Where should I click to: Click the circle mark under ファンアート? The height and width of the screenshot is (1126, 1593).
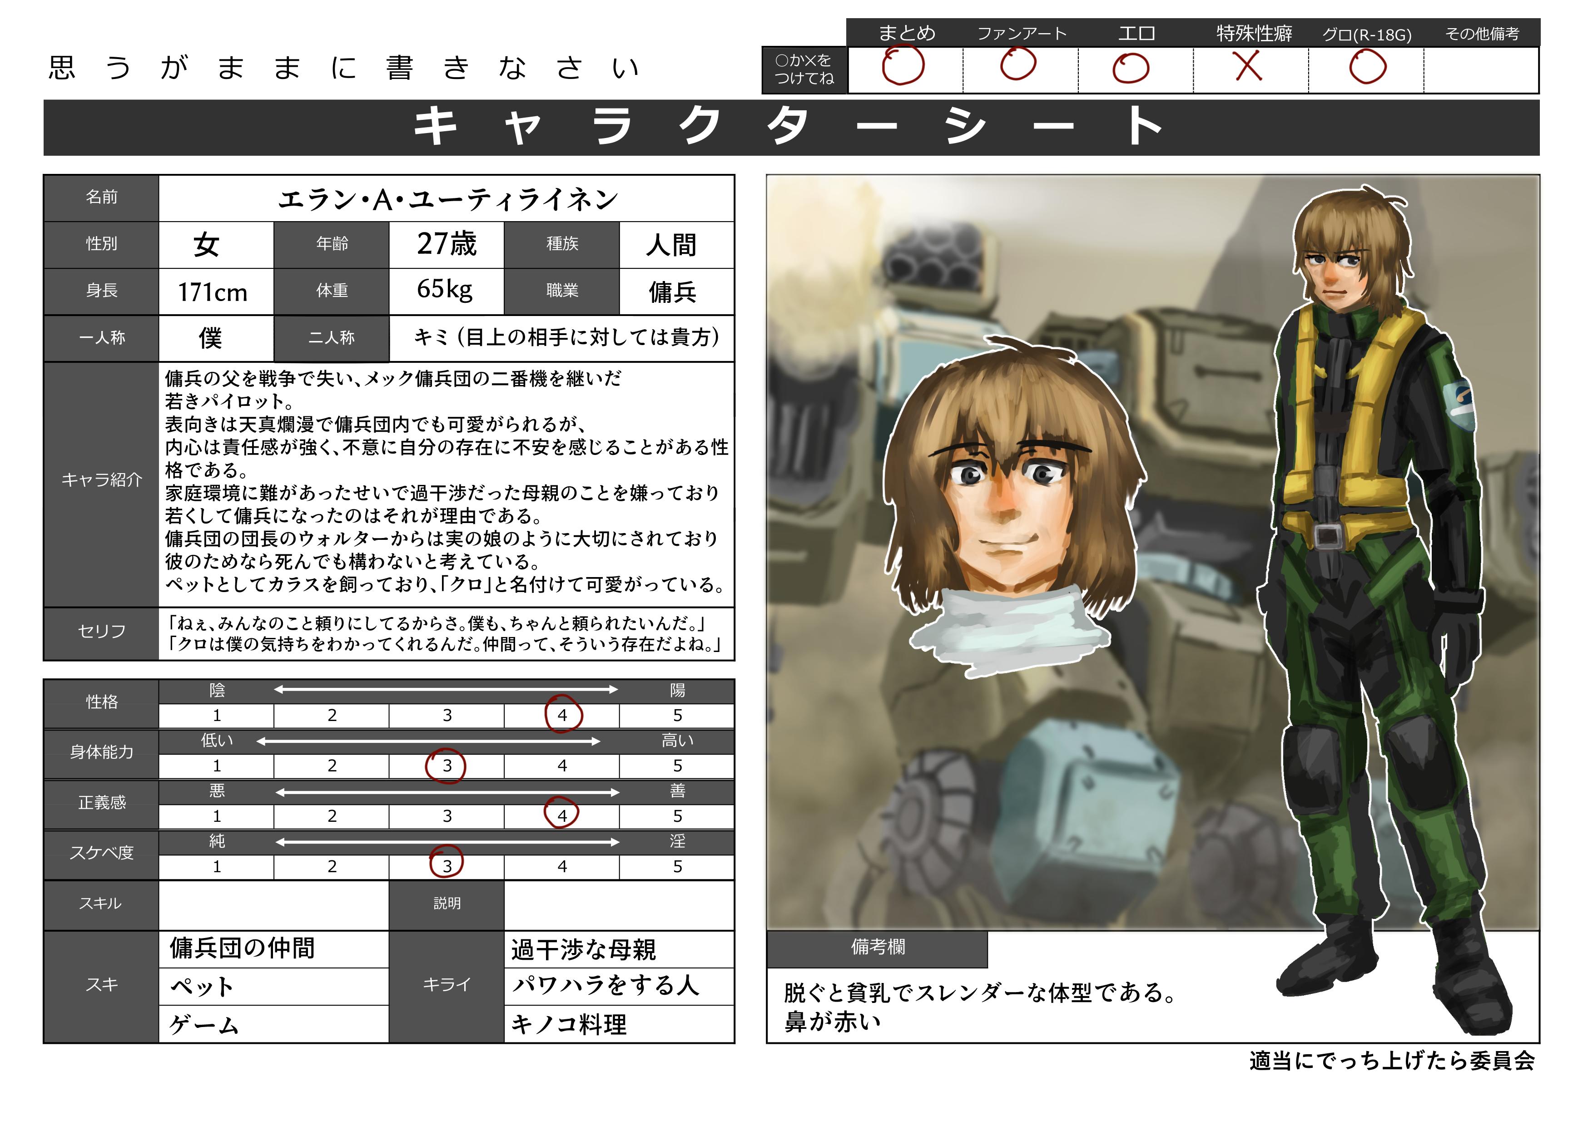pyautogui.click(x=1018, y=64)
